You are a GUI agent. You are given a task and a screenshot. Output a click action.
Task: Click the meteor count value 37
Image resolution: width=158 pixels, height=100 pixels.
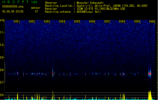36,11
